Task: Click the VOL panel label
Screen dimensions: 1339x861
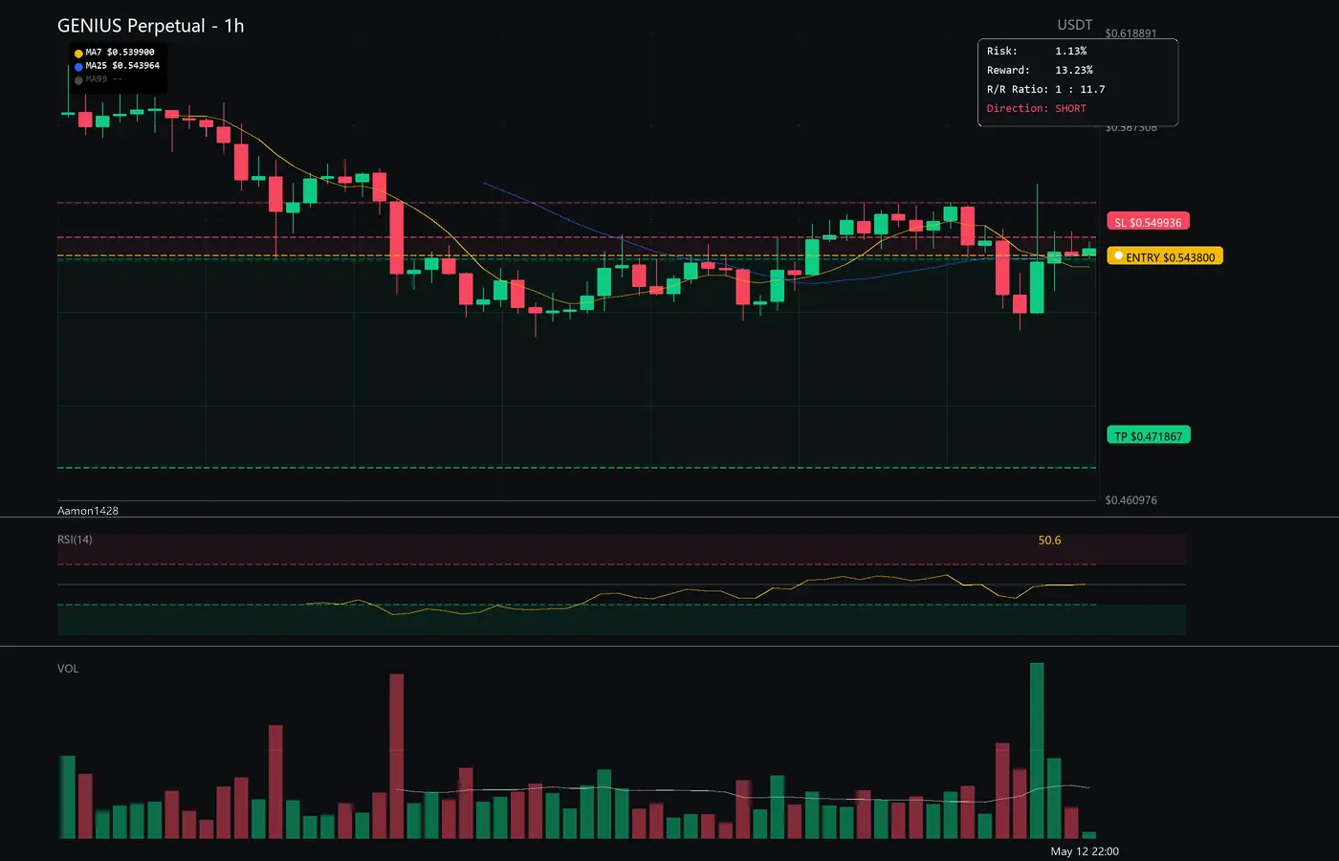Action: (68, 669)
